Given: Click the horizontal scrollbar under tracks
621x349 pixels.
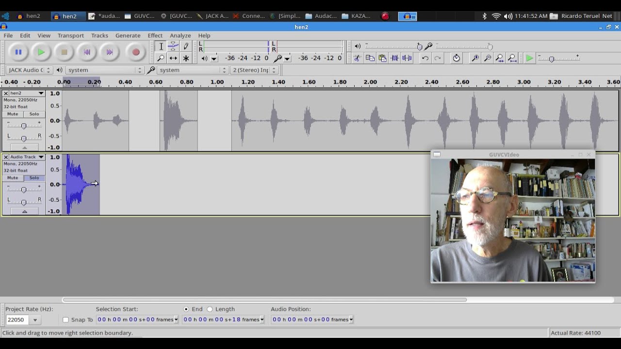Looking at the screenshot, I should click(x=264, y=300).
